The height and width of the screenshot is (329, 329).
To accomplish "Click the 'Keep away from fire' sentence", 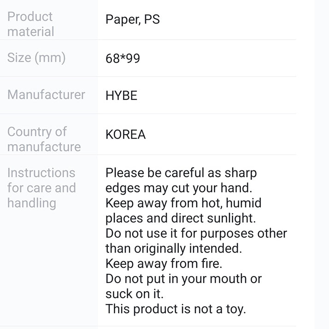I will point(163,264).
